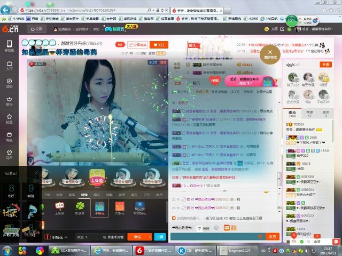Open the TV hall sidebar icon

pyautogui.click(x=9, y=65)
